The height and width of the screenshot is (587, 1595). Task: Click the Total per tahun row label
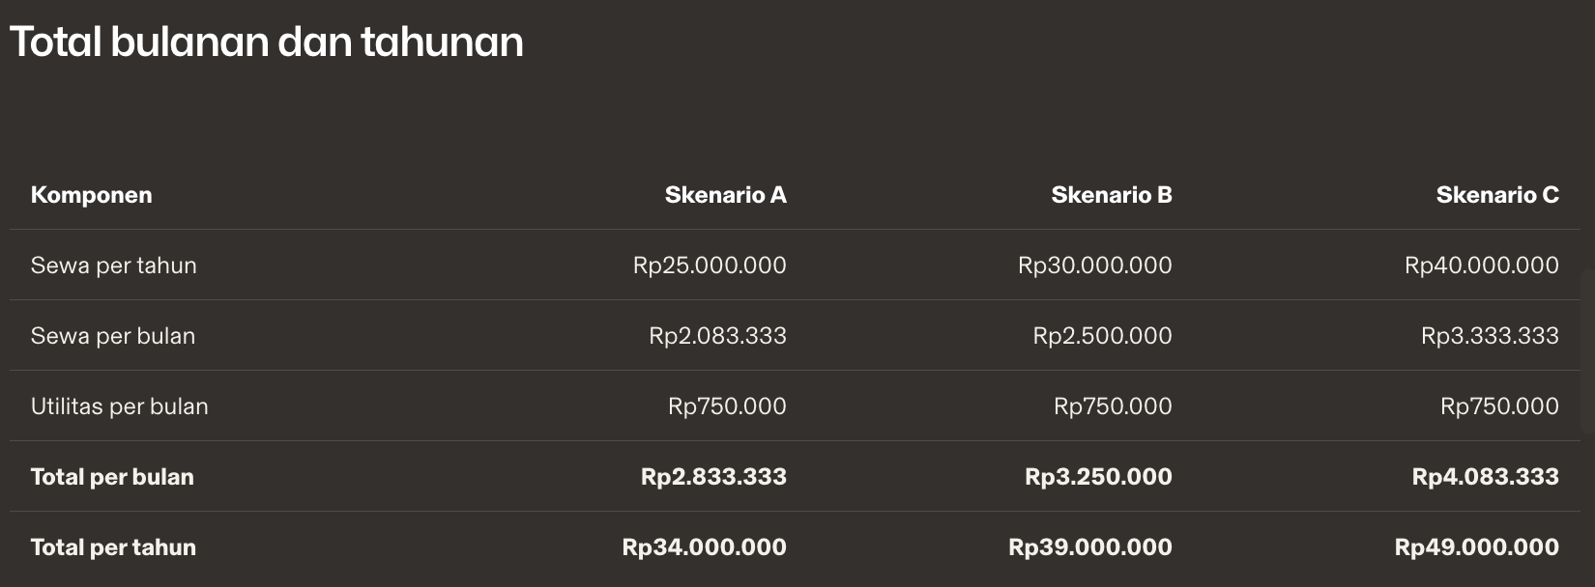[x=113, y=547]
